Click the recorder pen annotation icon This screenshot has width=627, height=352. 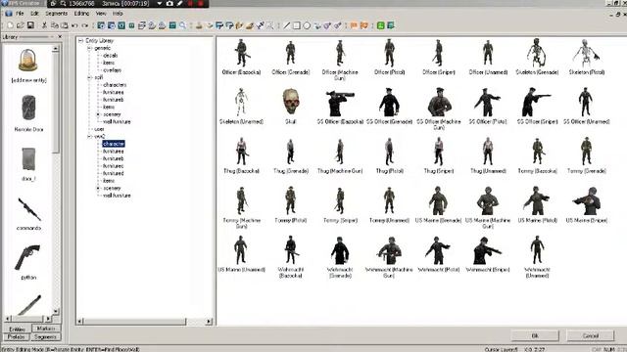pyautogui.click(x=180, y=3)
